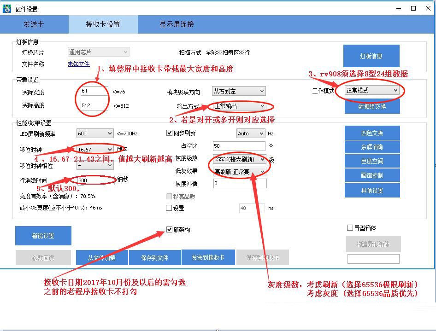Click the 保存到文件 button
This screenshot has width=436, height=331.
click(x=154, y=258)
